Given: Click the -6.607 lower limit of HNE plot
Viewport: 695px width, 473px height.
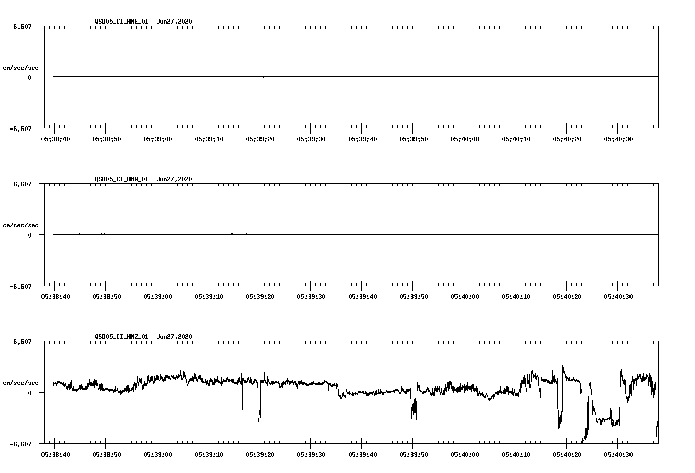Looking at the screenshot, I should 21,128.
